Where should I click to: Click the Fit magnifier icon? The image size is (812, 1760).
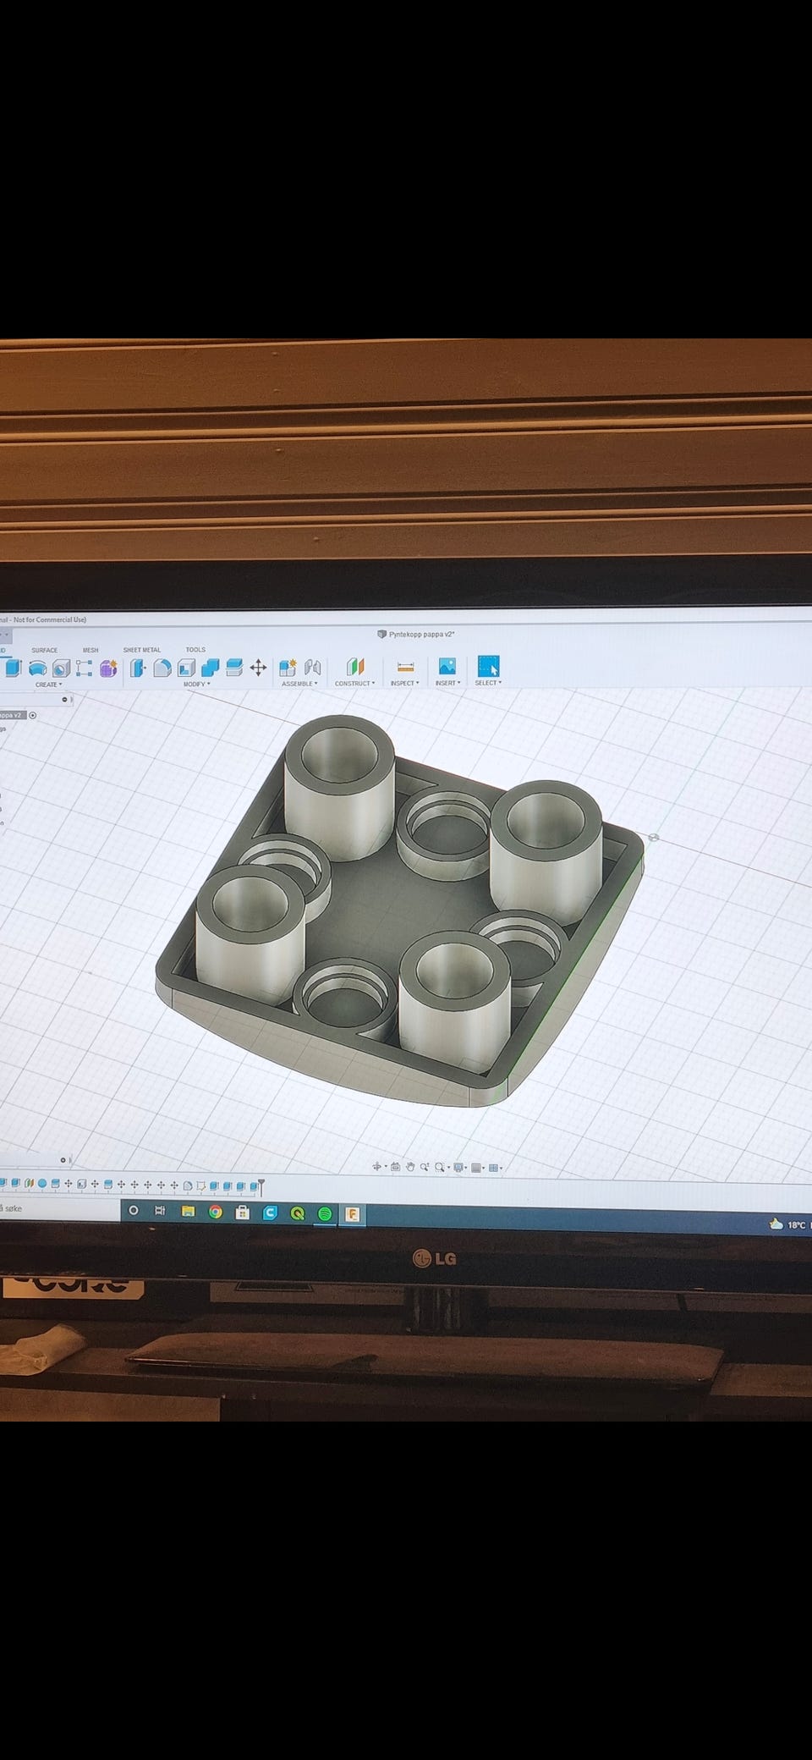coord(439,1168)
